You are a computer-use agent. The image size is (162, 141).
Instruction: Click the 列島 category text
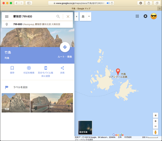7,58
